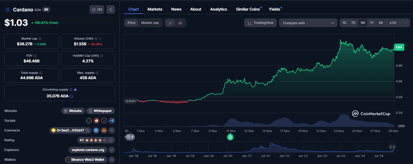Click the blue shield icon beside contracts
This screenshot has width=413, height=164.
coord(96,130)
